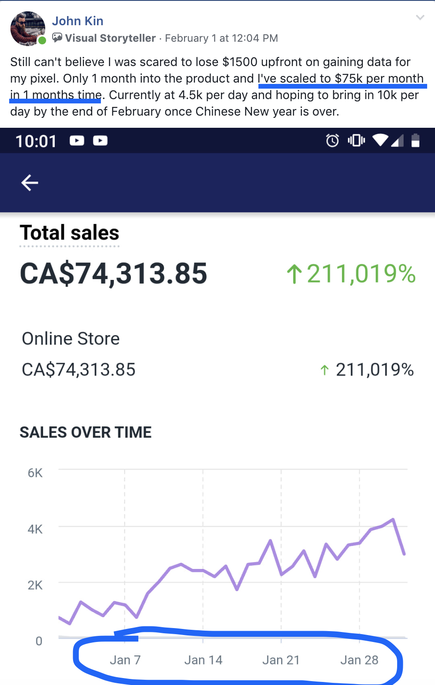
Task: Tap the second YouTube notification icon
Action: click(100, 141)
